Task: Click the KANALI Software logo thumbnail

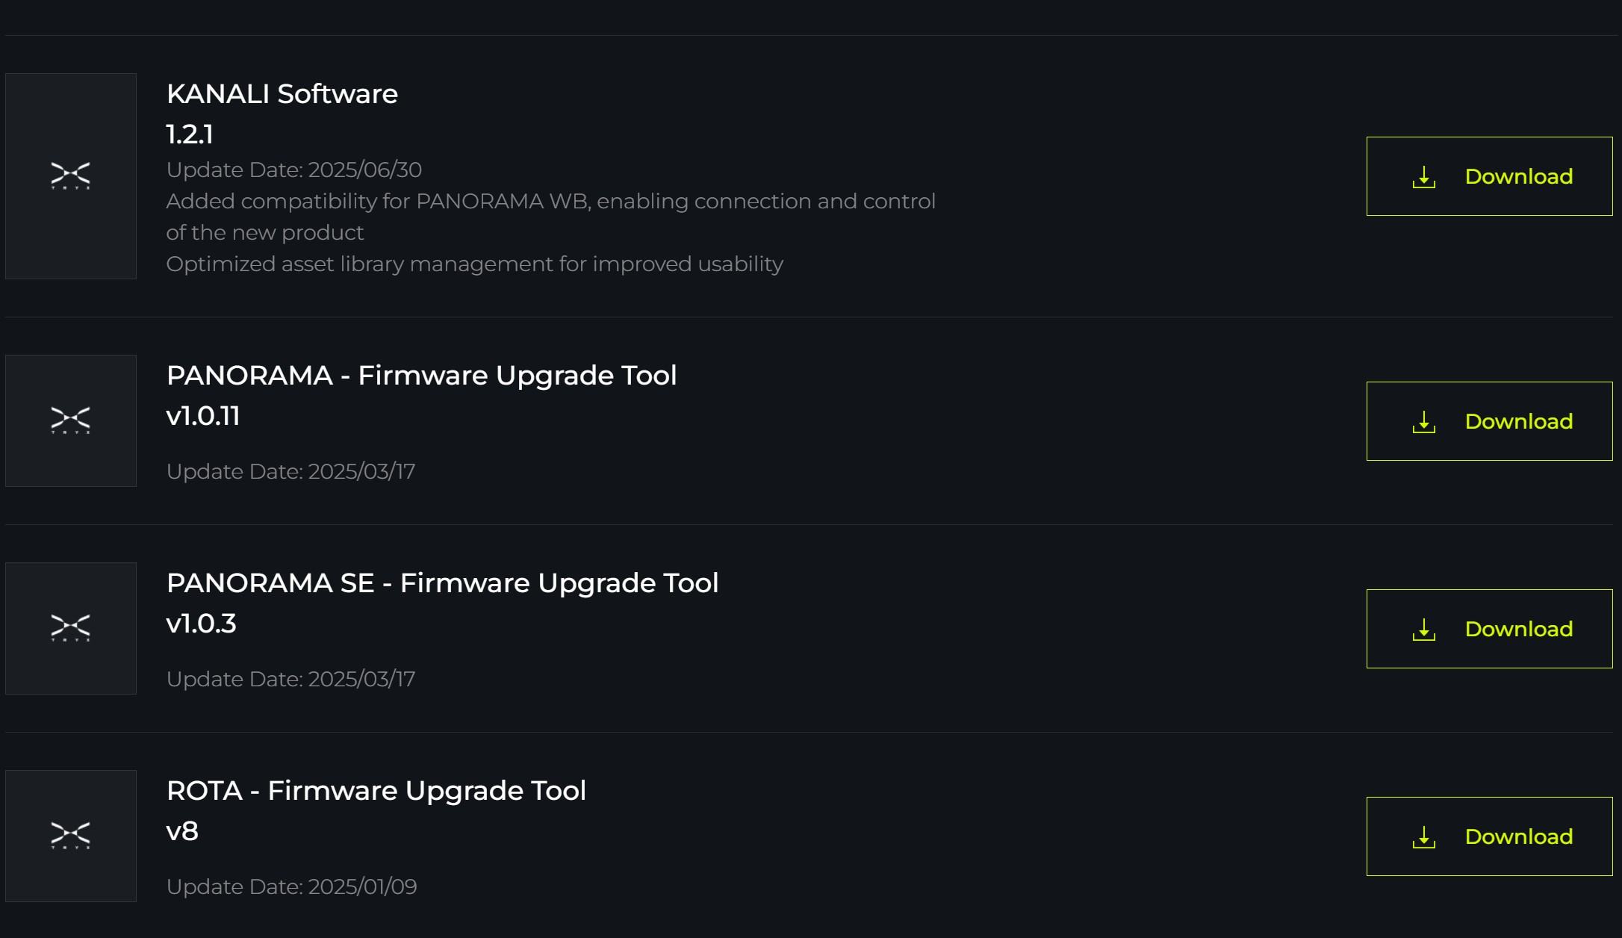Action: click(71, 176)
